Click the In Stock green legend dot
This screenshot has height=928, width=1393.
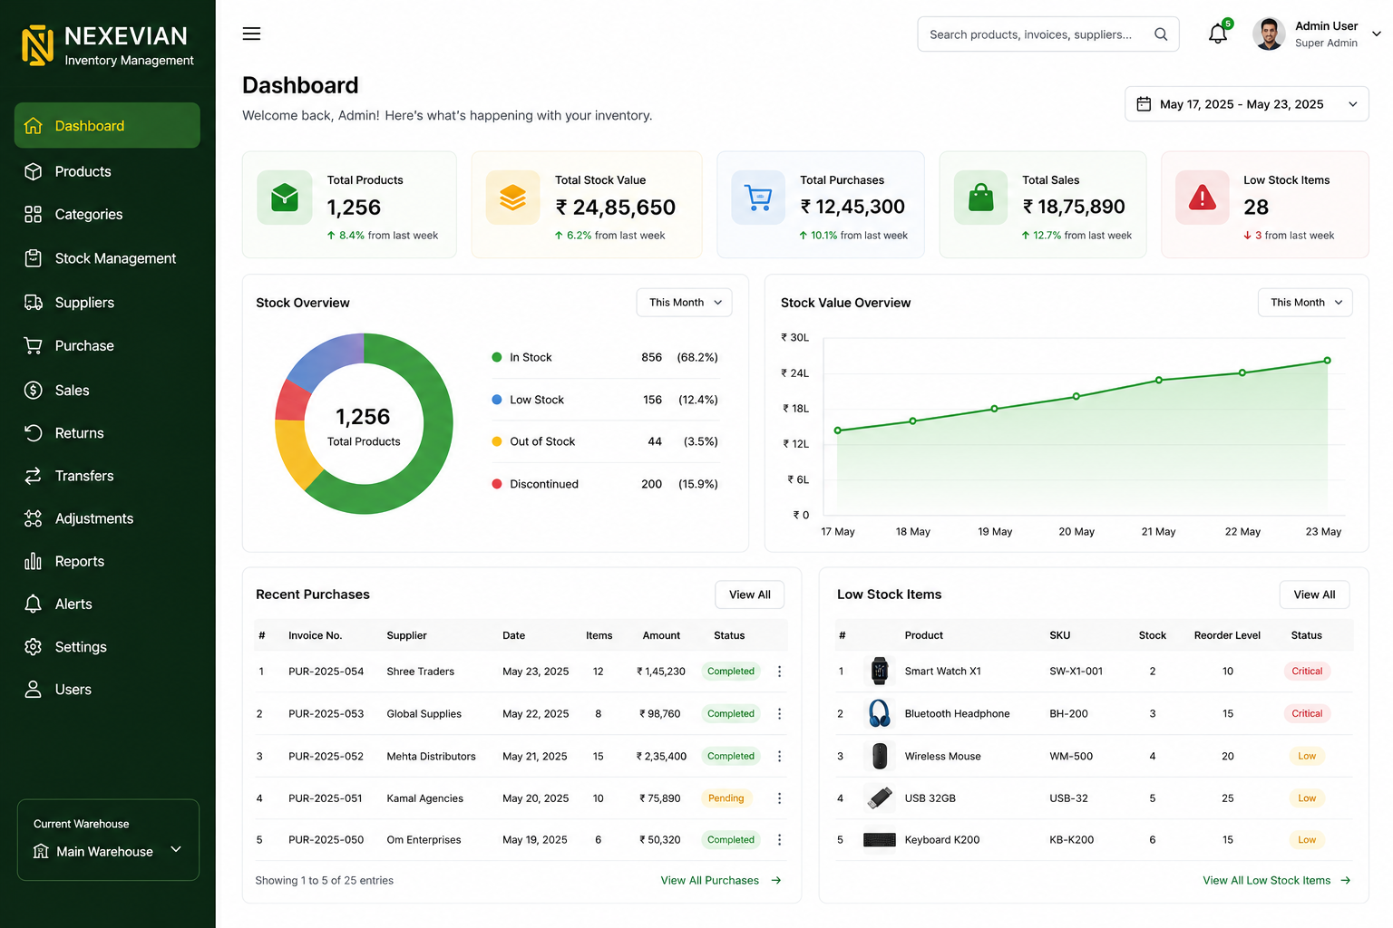tap(497, 357)
